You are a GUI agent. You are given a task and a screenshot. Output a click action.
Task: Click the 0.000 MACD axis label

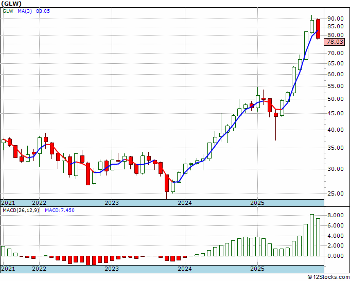335,256
